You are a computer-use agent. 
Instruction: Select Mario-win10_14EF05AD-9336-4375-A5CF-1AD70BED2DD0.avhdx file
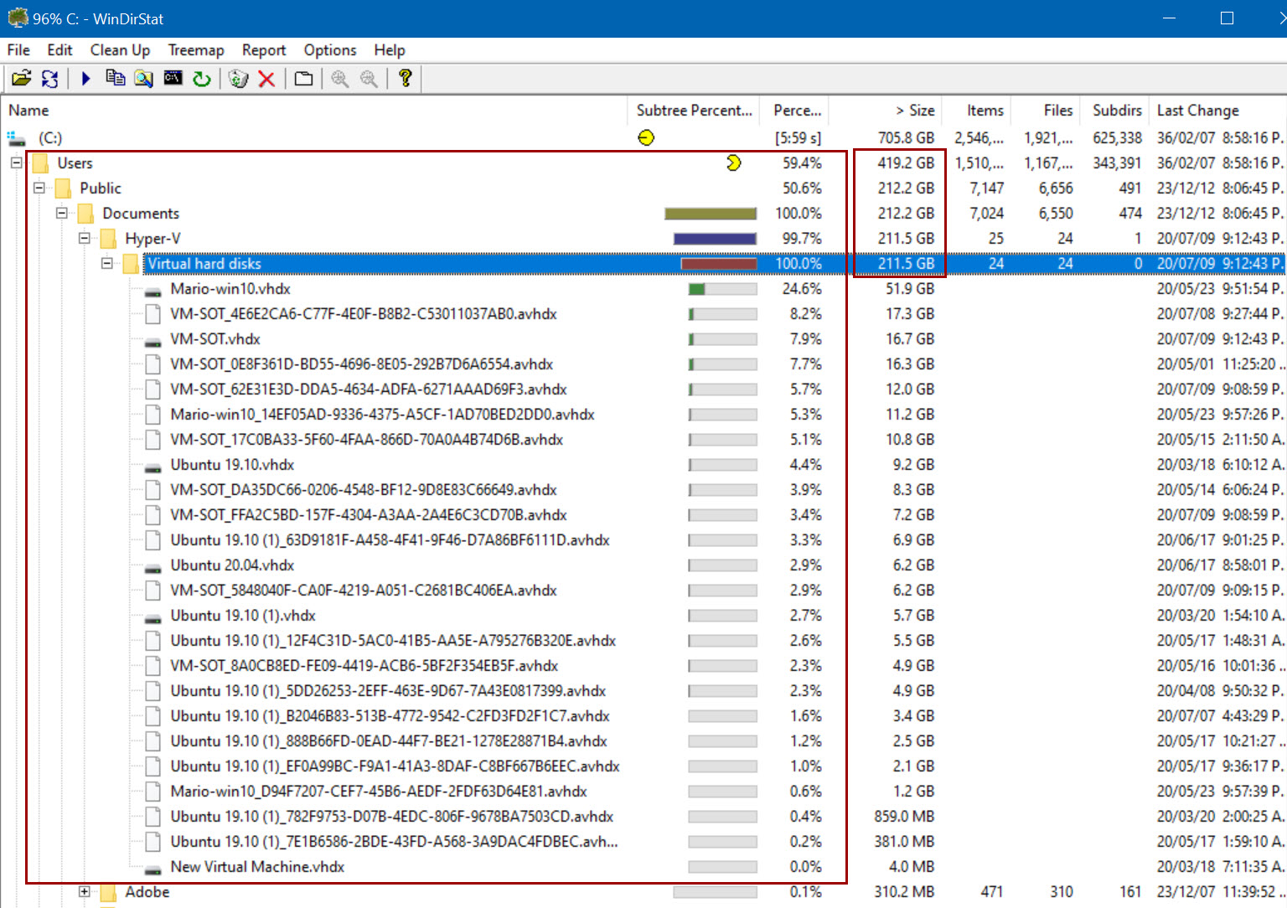point(382,415)
